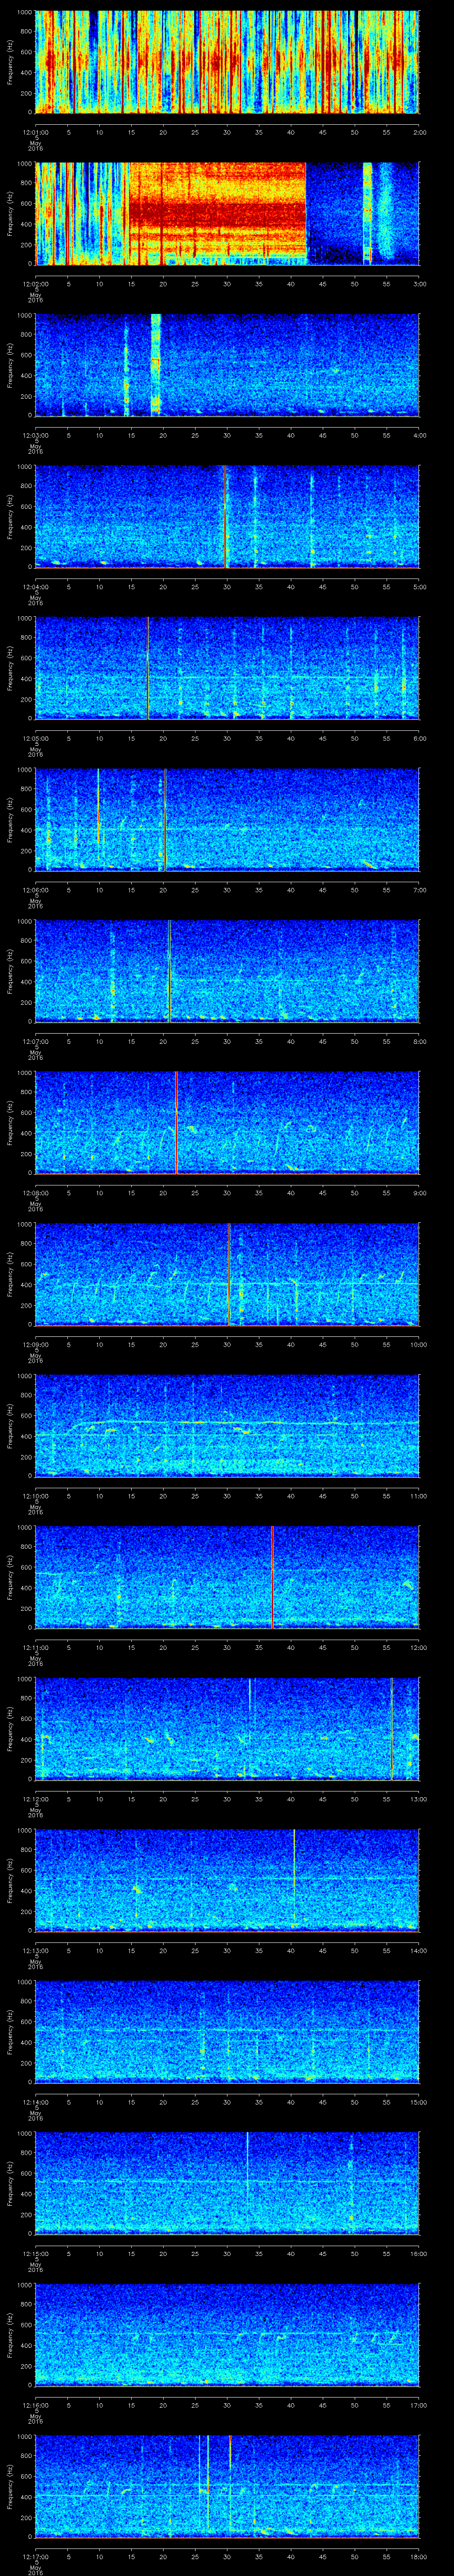Choose the spectrogram panel starting at 12:16:00
The width and height of the screenshot is (454, 2576).
227,2335
